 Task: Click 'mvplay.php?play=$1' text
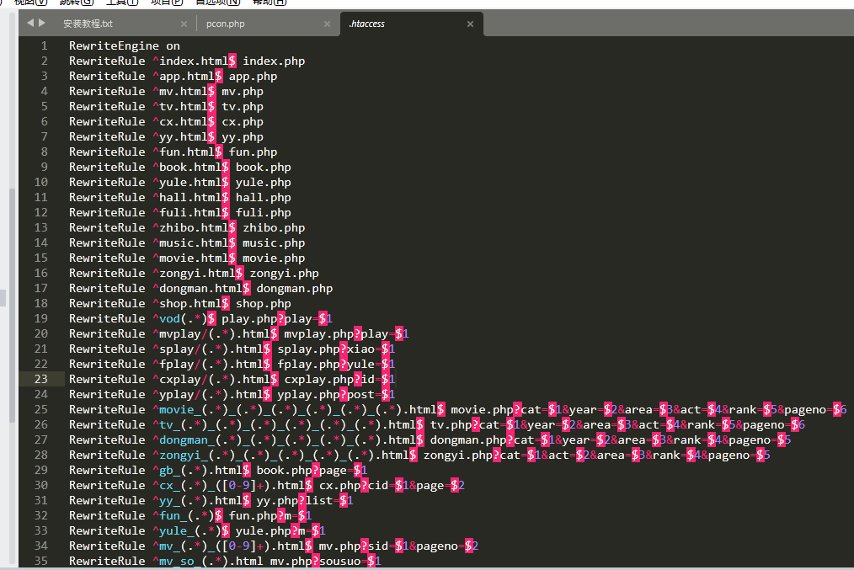pos(346,333)
